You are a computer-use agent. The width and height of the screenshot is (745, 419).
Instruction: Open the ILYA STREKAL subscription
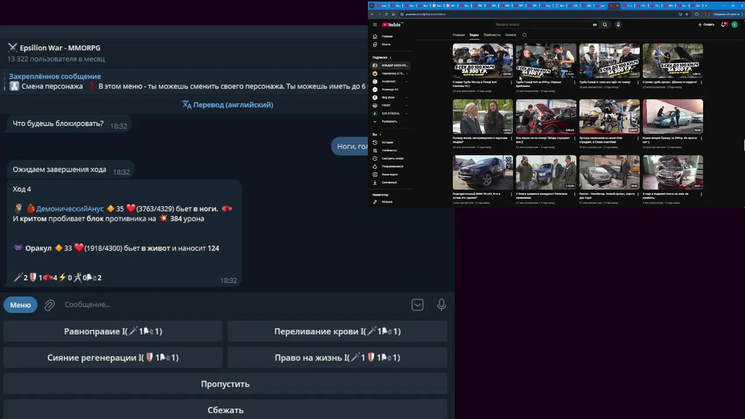391,113
